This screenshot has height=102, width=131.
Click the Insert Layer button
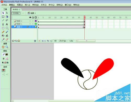(x=13, y=41)
